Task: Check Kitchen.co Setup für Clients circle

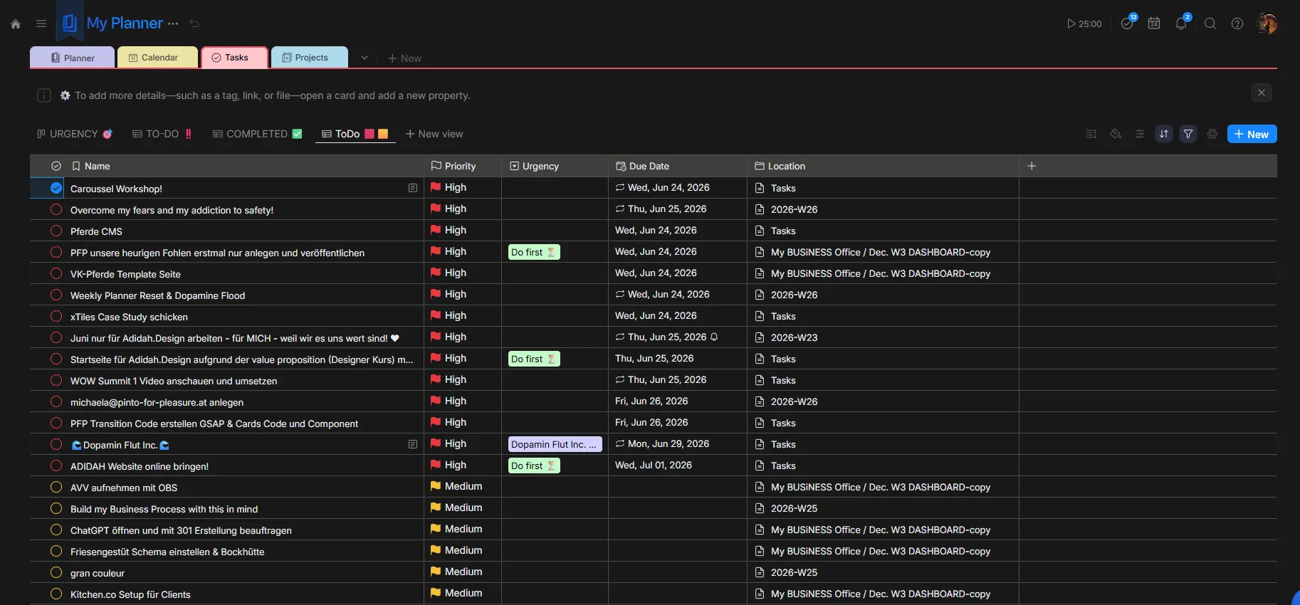Action: [56, 594]
